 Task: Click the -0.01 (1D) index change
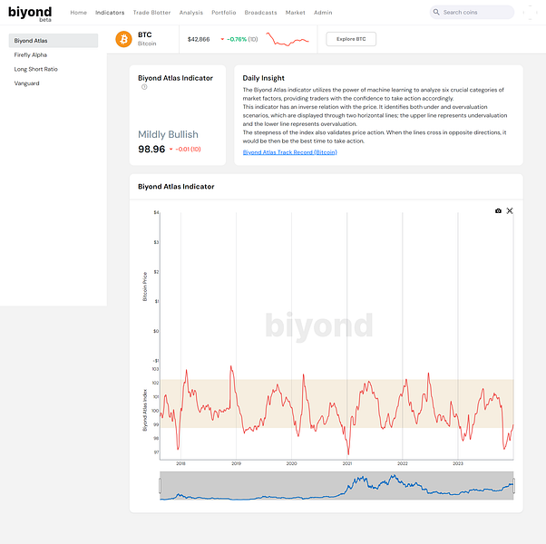(188, 150)
